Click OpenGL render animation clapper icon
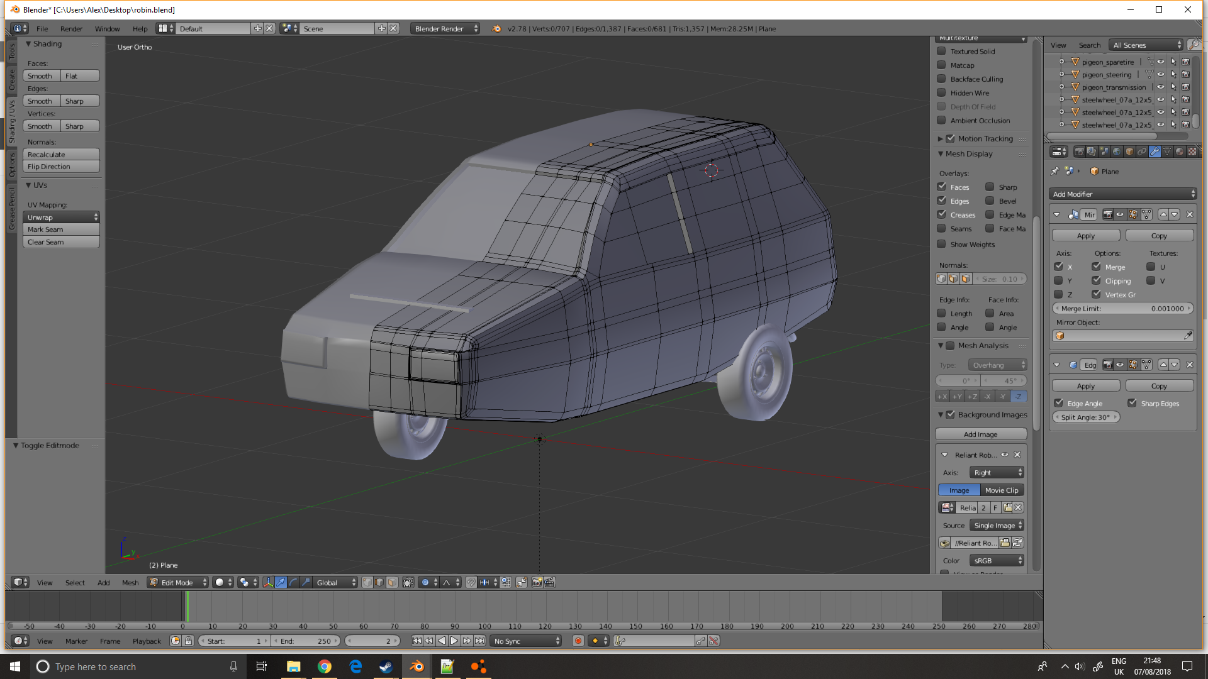Image resolution: width=1208 pixels, height=679 pixels. pyautogui.click(x=549, y=582)
